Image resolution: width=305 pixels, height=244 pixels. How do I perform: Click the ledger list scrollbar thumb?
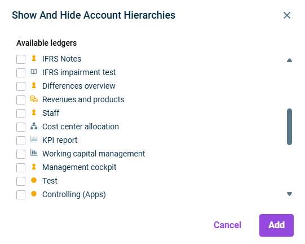289,127
